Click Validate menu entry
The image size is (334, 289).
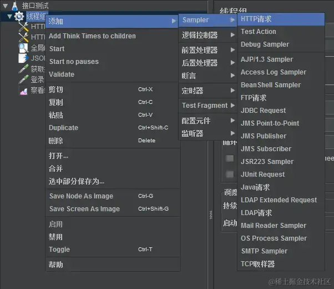coord(112,74)
